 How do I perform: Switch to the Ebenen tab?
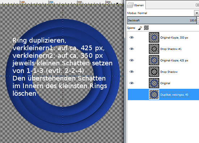136,5
